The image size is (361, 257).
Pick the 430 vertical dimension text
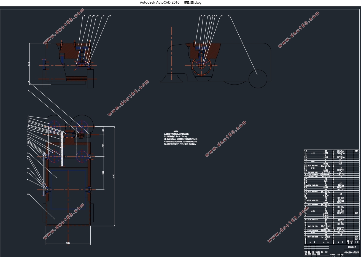point(103,173)
